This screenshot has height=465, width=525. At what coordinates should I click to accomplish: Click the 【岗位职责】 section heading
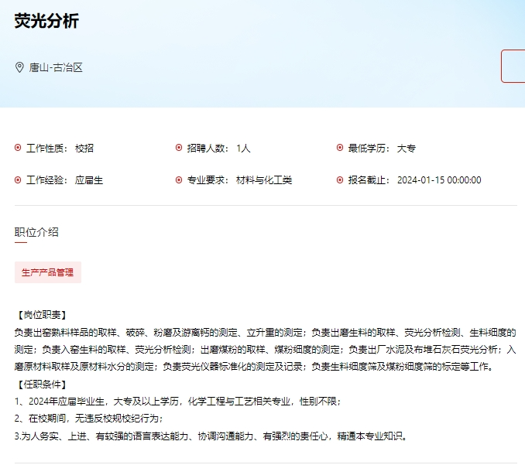[41, 315]
